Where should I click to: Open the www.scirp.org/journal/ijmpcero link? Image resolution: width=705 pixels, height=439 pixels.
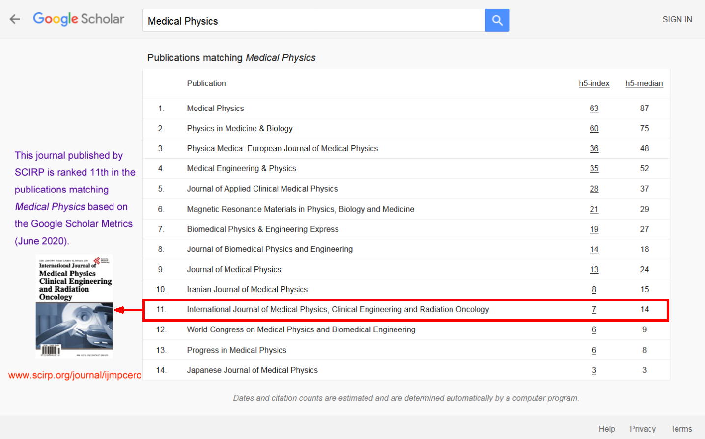click(x=75, y=375)
